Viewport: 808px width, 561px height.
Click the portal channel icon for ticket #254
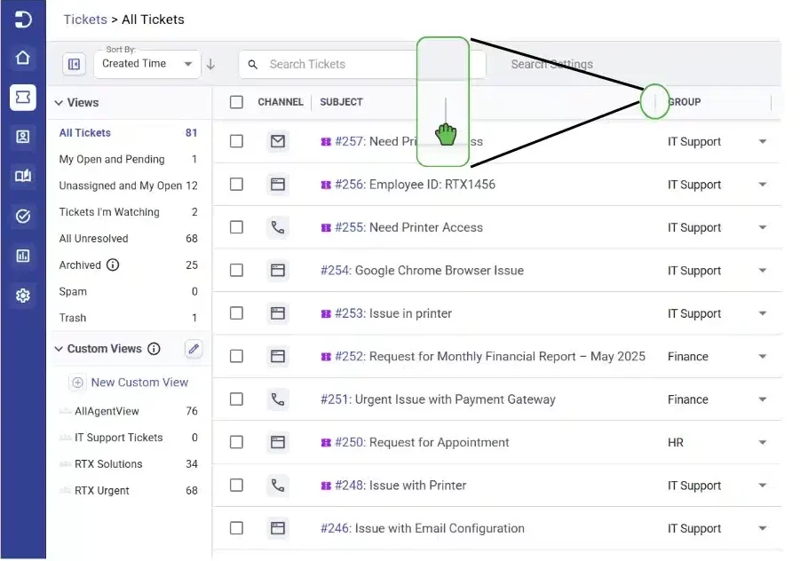[x=278, y=271]
